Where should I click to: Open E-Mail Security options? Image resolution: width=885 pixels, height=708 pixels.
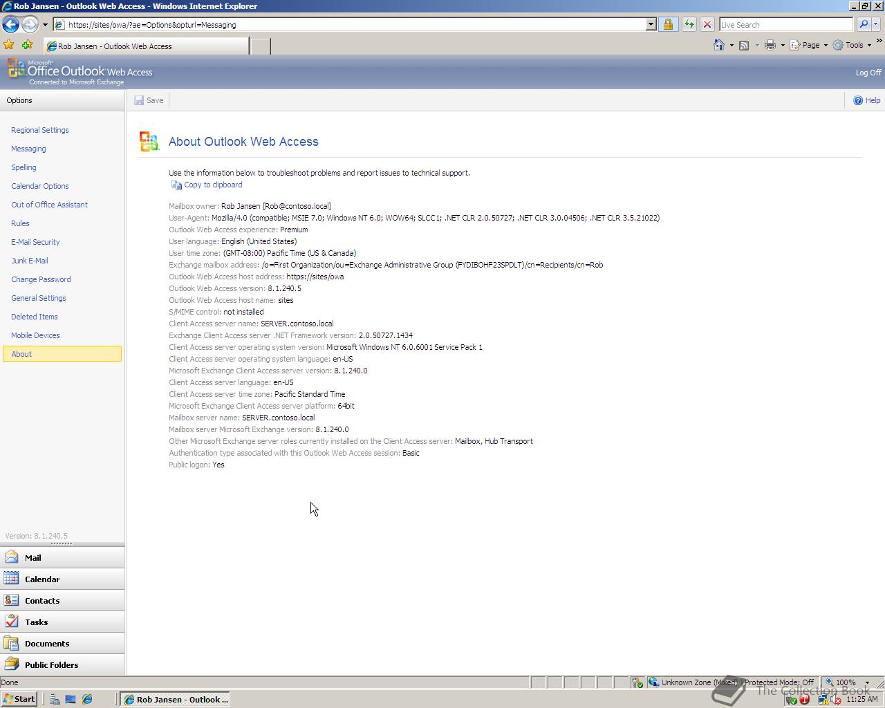pos(35,242)
